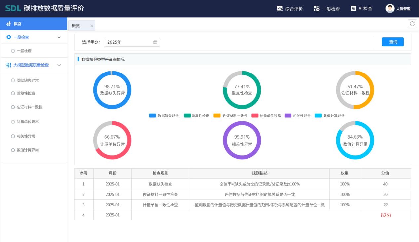Collapse the 一般检查 sidebar section

pos(59,37)
